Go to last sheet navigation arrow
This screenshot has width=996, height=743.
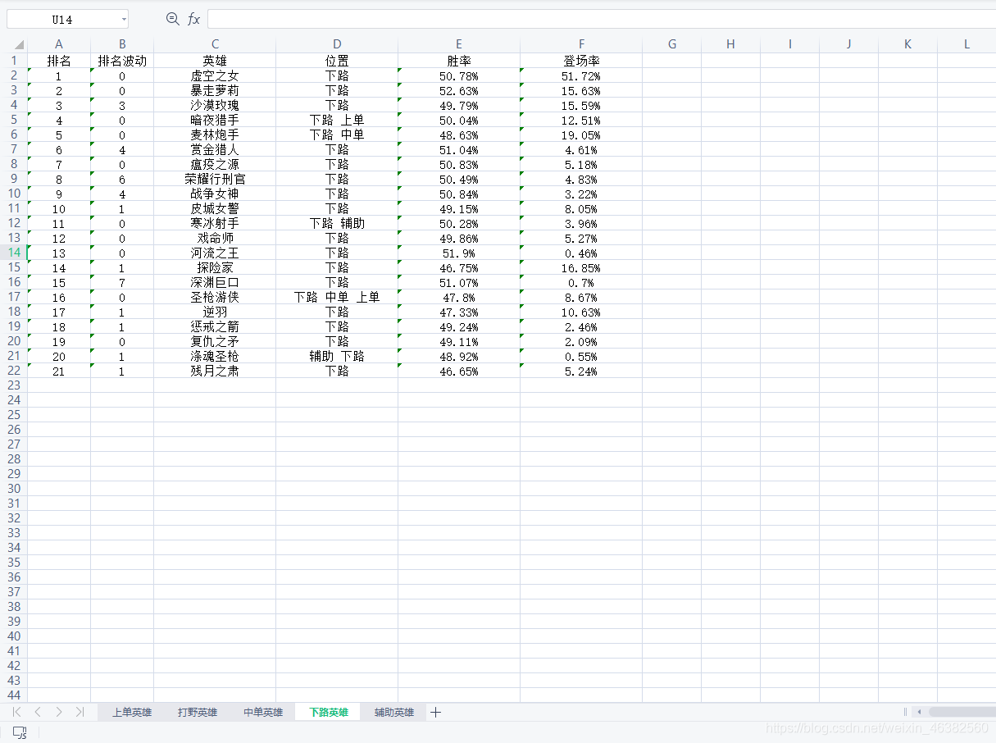point(80,712)
